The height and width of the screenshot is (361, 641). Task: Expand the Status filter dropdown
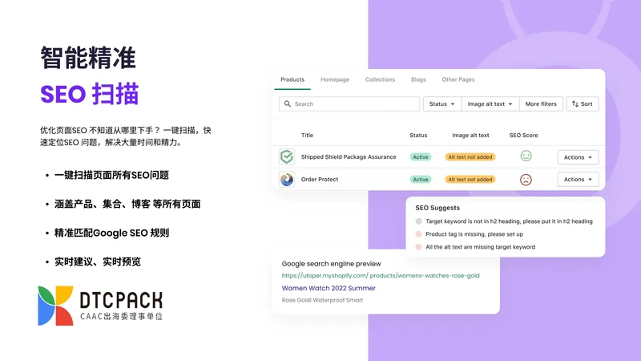(442, 104)
